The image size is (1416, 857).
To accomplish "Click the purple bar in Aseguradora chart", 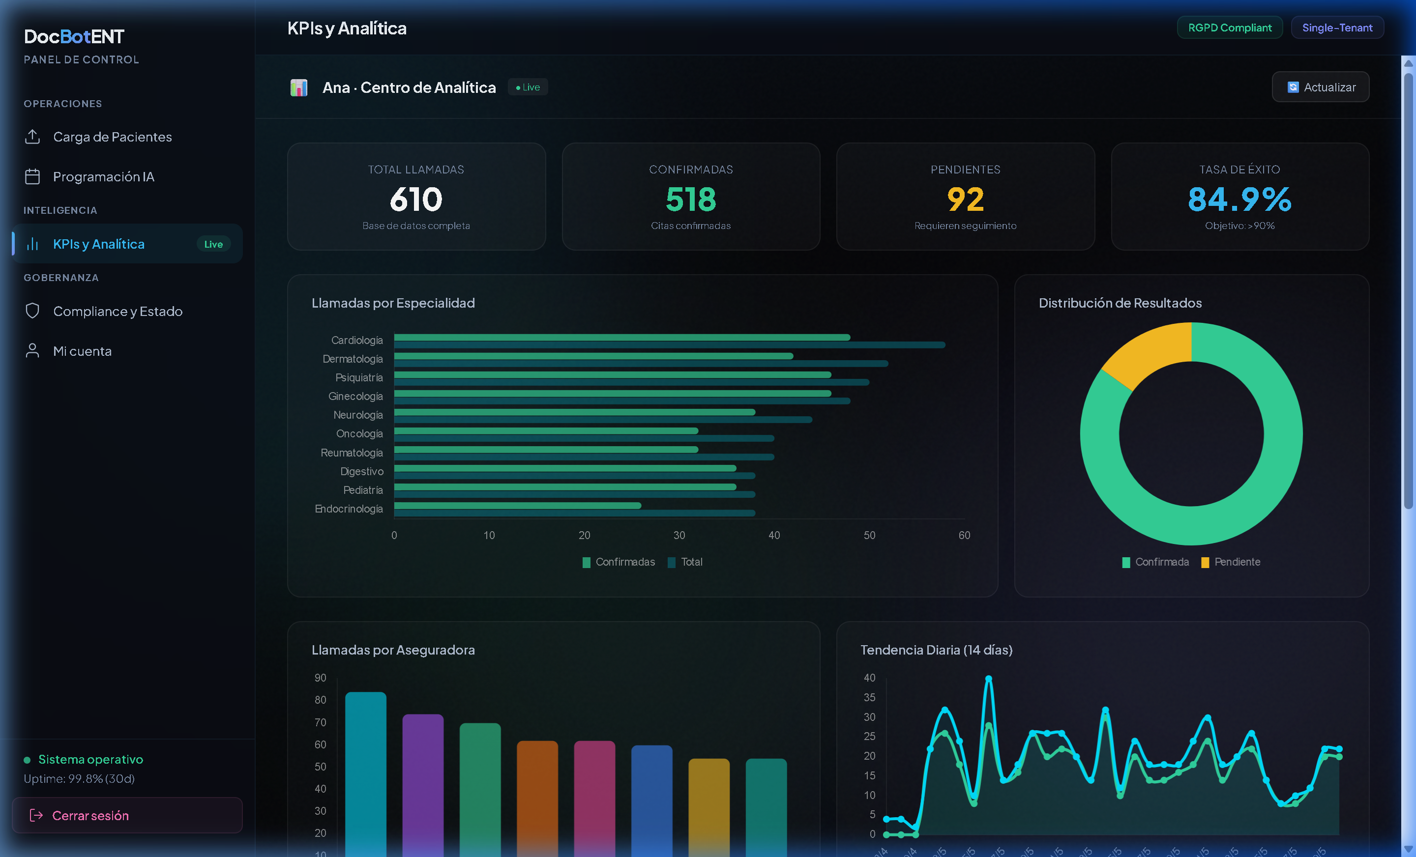I will click(423, 785).
